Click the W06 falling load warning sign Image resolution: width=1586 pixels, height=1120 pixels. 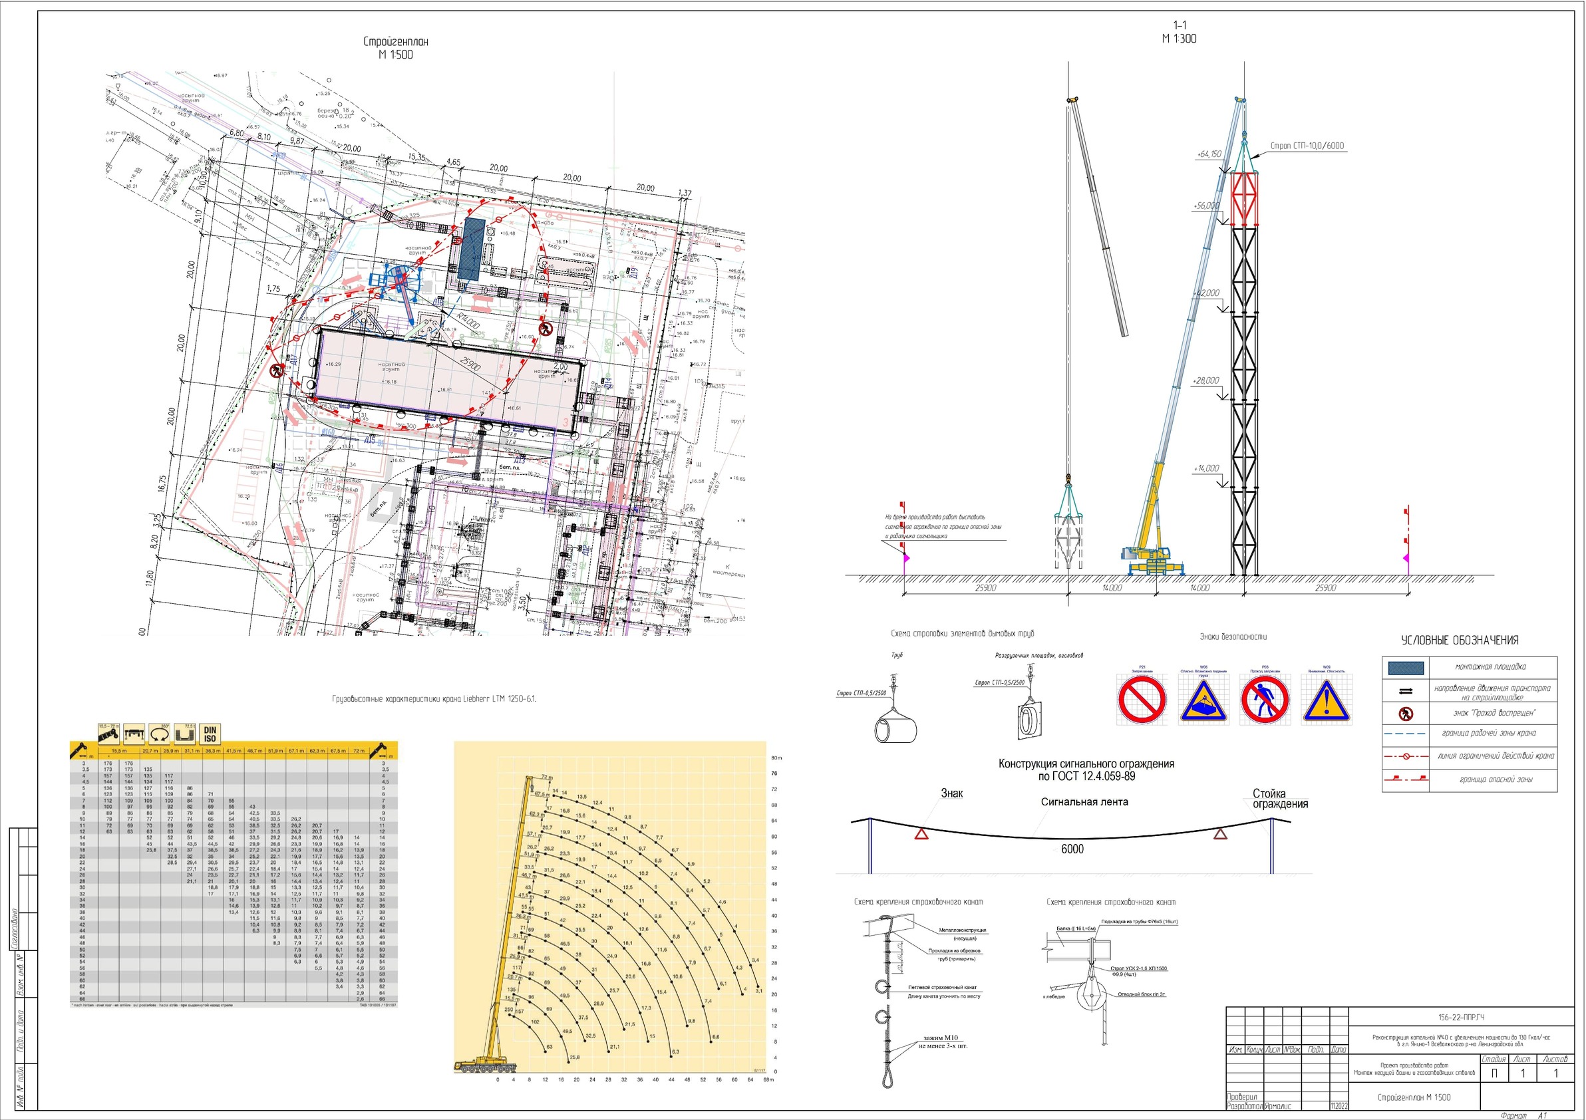1203,700
